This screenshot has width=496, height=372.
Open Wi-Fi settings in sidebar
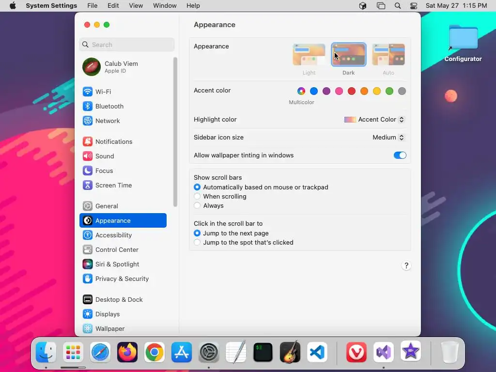123,92
